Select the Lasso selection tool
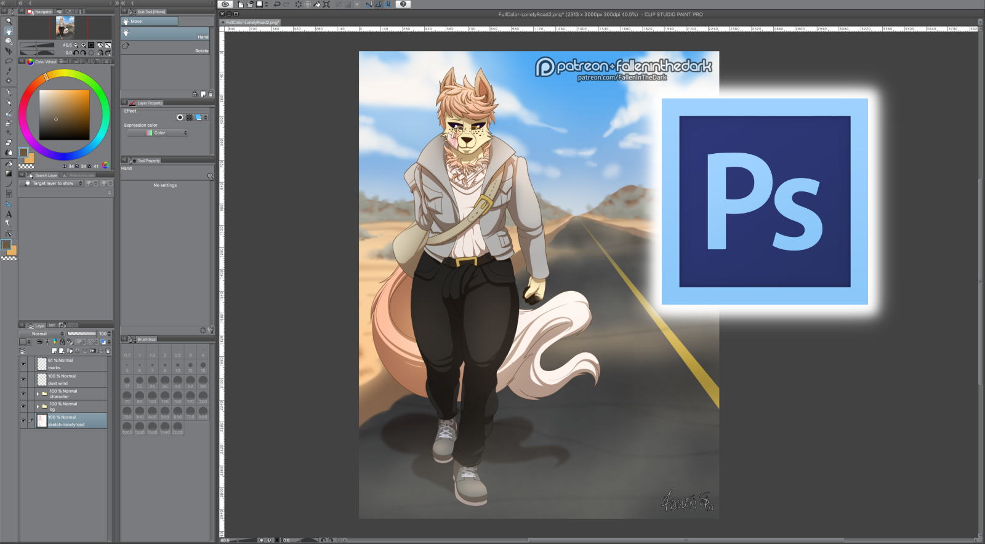The width and height of the screenshot is (985, 544). 9,61
